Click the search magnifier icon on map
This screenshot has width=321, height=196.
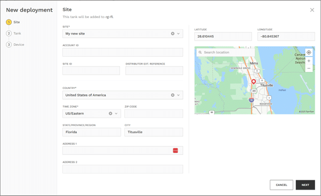pos(200,52)
